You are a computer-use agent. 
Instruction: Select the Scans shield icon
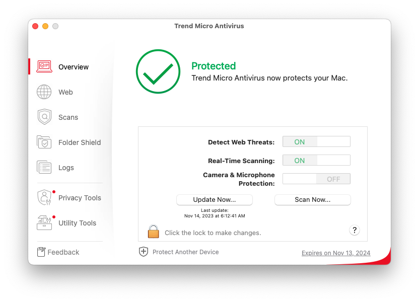[44, 117]
